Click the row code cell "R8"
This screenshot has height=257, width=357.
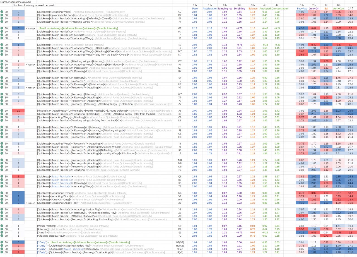point(180,180)
